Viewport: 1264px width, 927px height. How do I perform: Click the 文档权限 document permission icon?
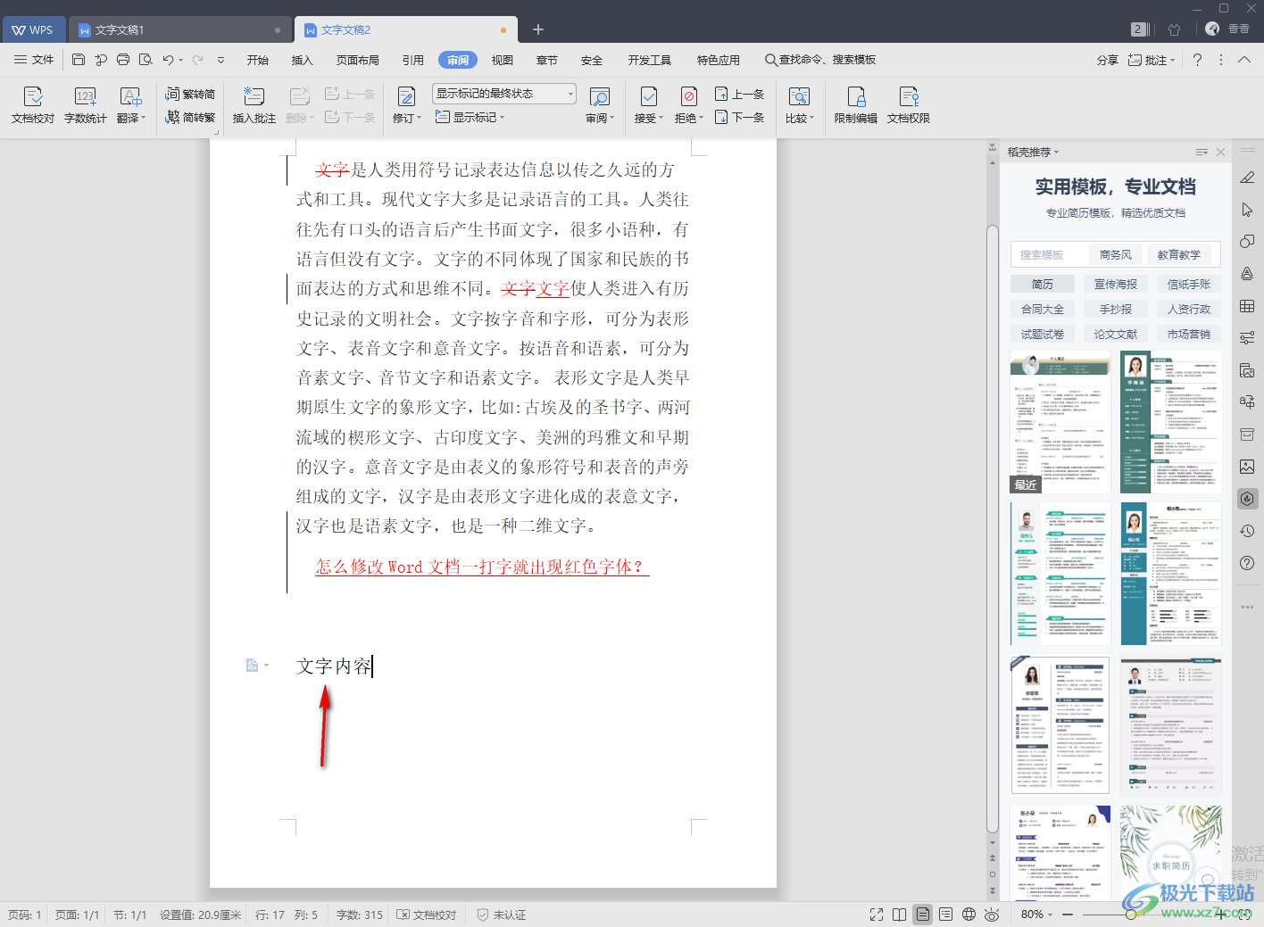click(909, 104)
